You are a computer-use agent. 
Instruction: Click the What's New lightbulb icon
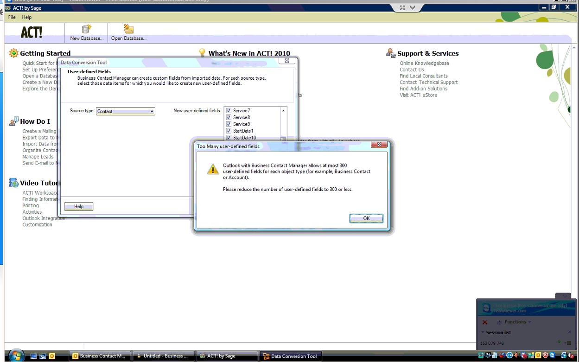click(202, 53)
